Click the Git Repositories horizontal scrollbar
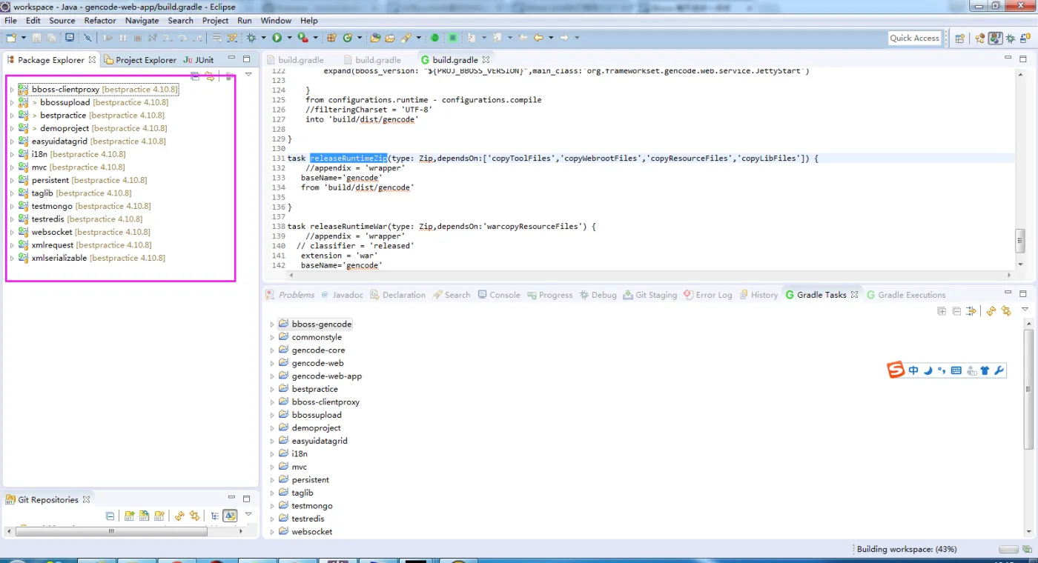The width and height of the screenshot is (1038, 563). click(x=111, y=531)
